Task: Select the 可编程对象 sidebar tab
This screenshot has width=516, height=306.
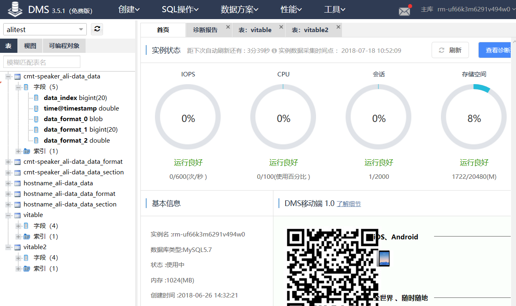Action: (x=64, y=46)
